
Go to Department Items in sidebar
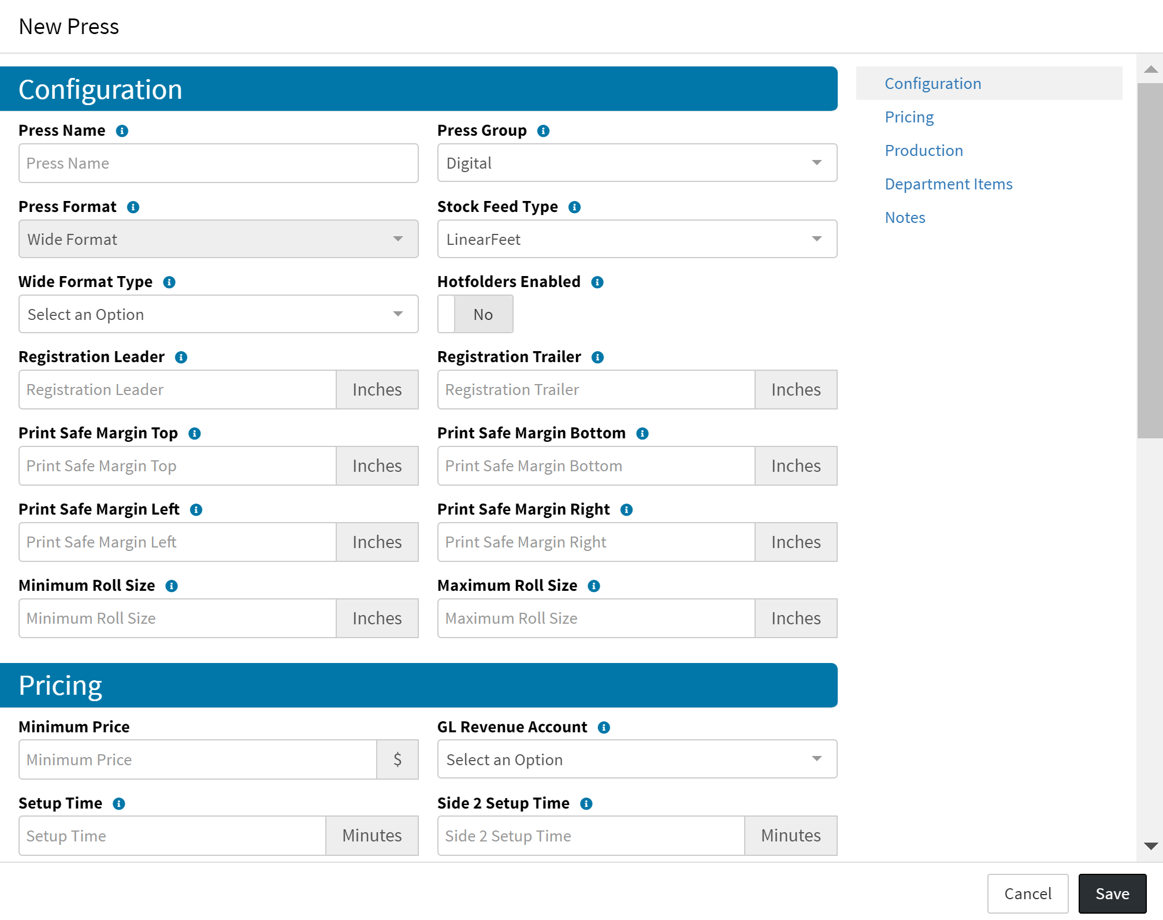[948, 184]
